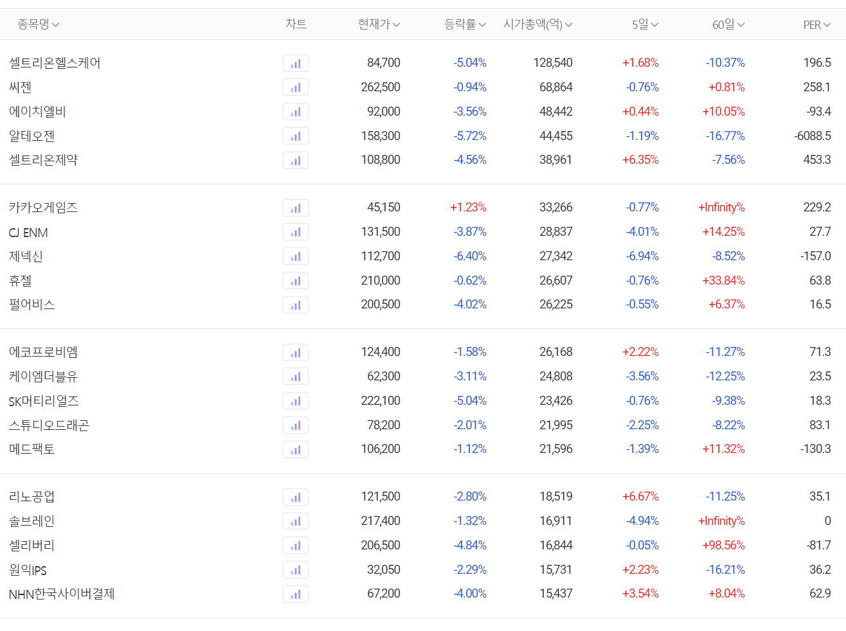
Task: Click 솔브레인 60-day +Infinity% value
Action: 721,521
